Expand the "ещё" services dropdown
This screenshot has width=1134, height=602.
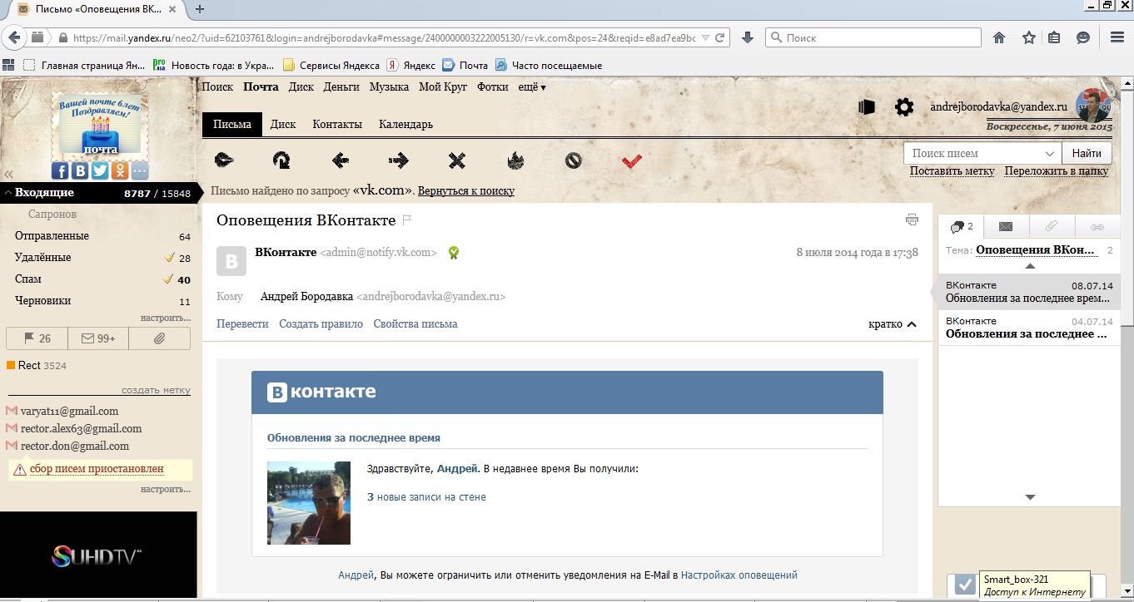point(532,87)
